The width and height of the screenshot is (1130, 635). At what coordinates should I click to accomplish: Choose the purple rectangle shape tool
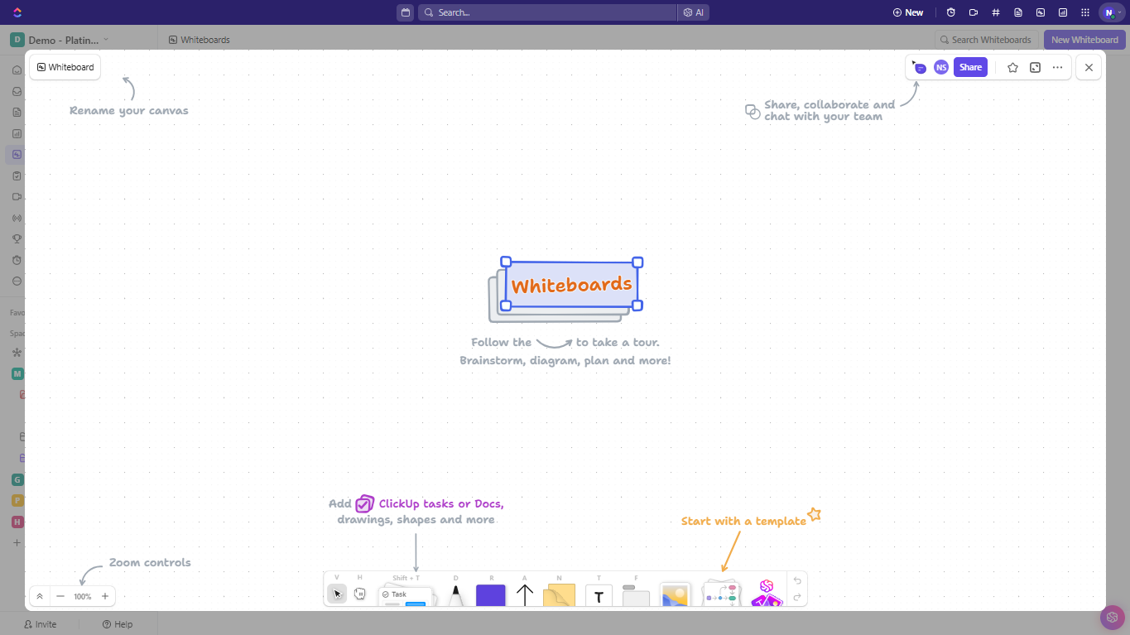coord(491,595)
